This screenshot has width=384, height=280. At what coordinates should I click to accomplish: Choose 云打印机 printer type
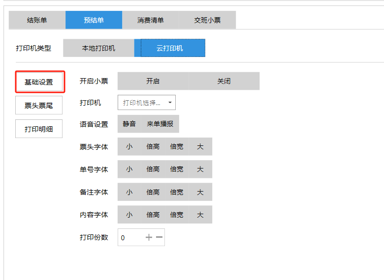(x=169, y=48)
